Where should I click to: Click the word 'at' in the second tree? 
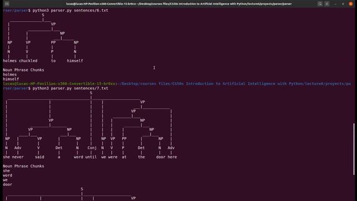pyautogui.click(x=124, y=157)
